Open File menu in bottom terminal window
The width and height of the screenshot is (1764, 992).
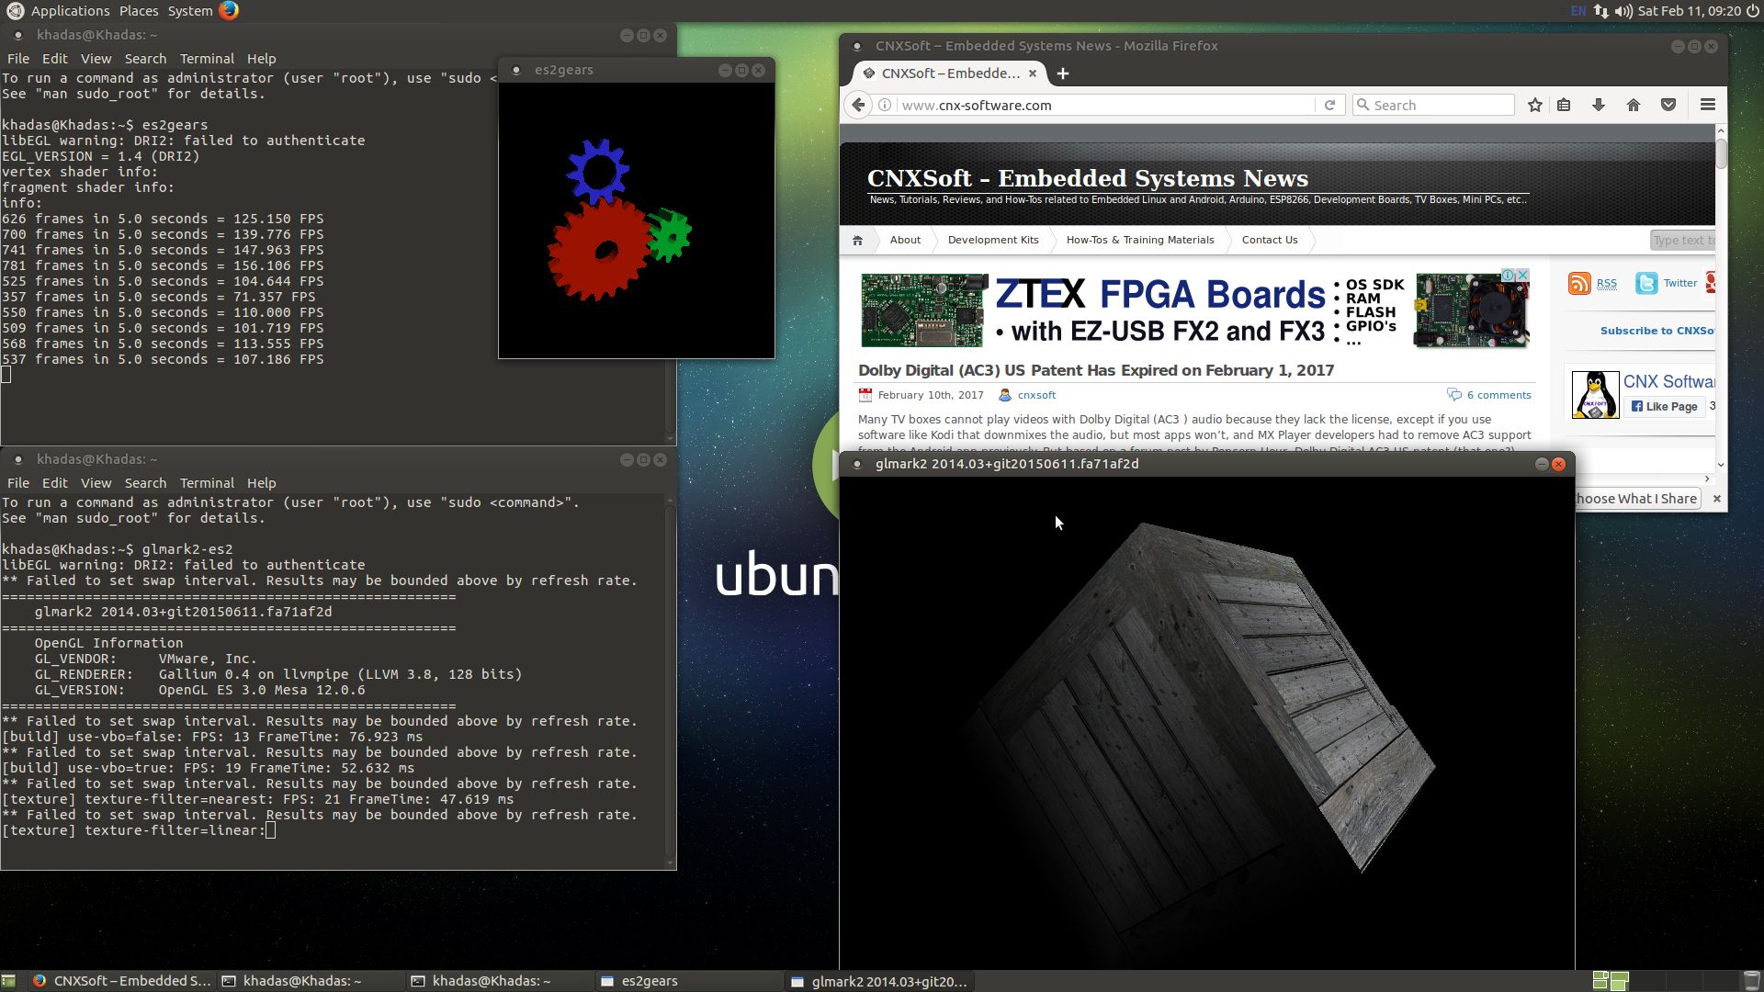tap(18, 482)
